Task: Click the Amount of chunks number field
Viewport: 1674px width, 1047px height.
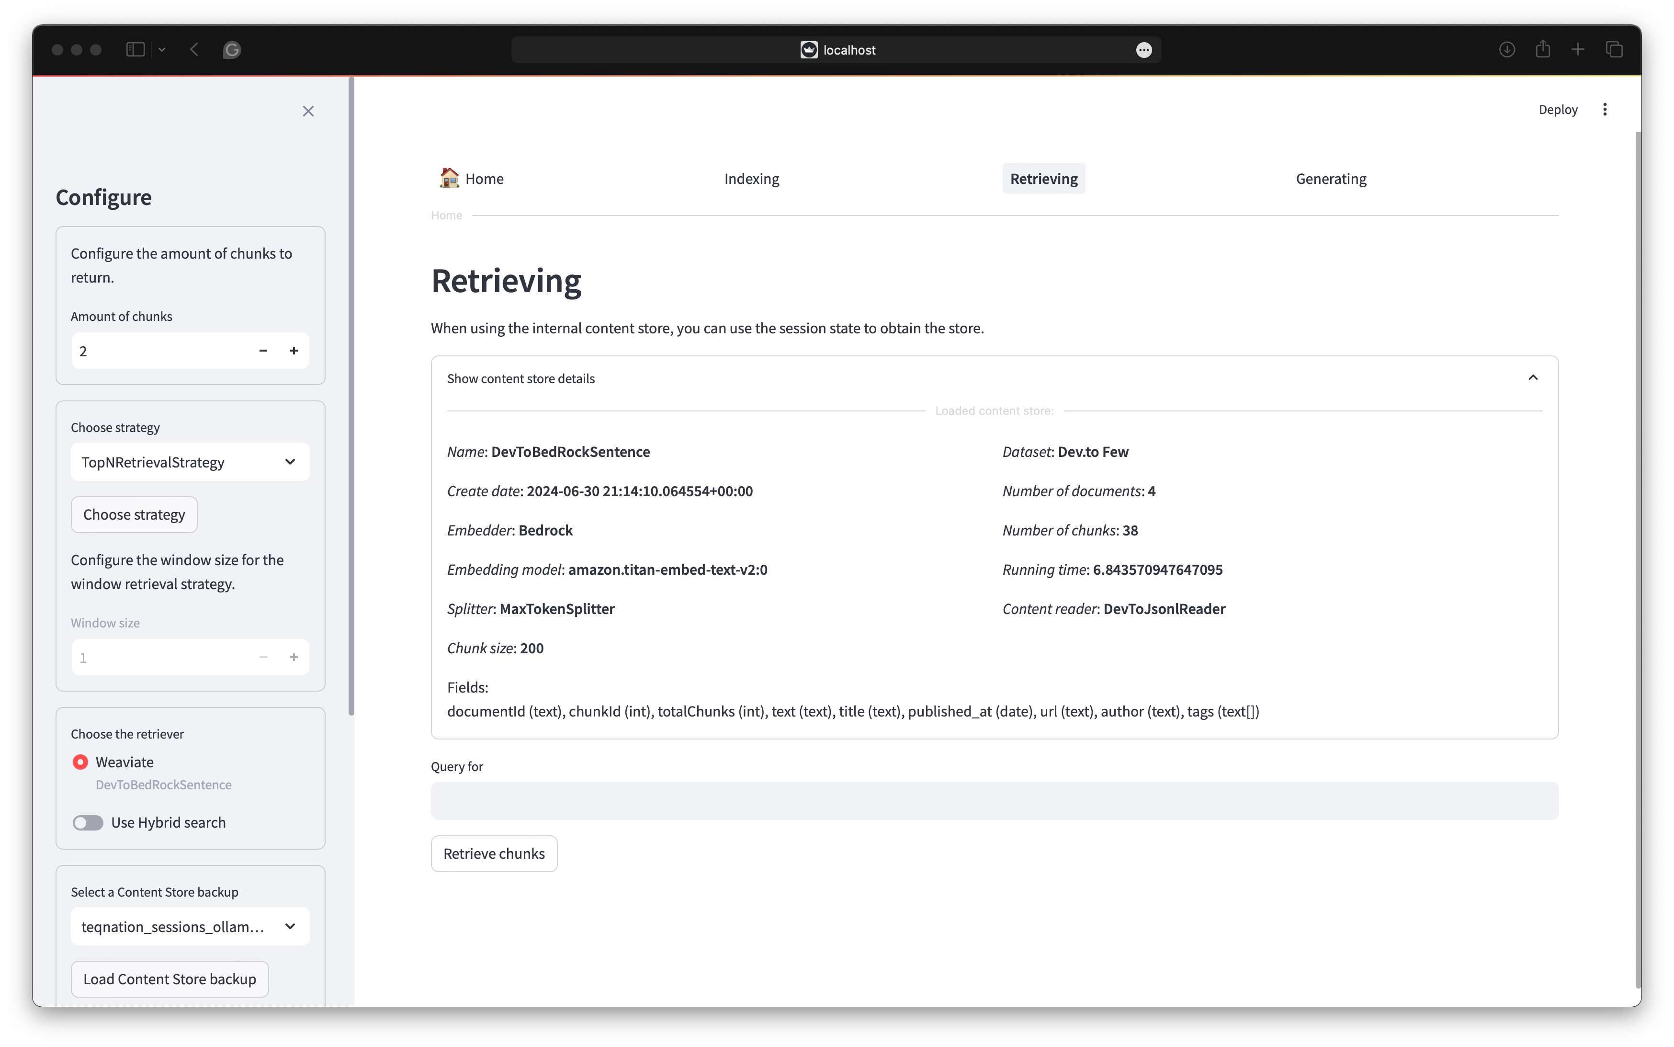Action: [x=159, y=351]
